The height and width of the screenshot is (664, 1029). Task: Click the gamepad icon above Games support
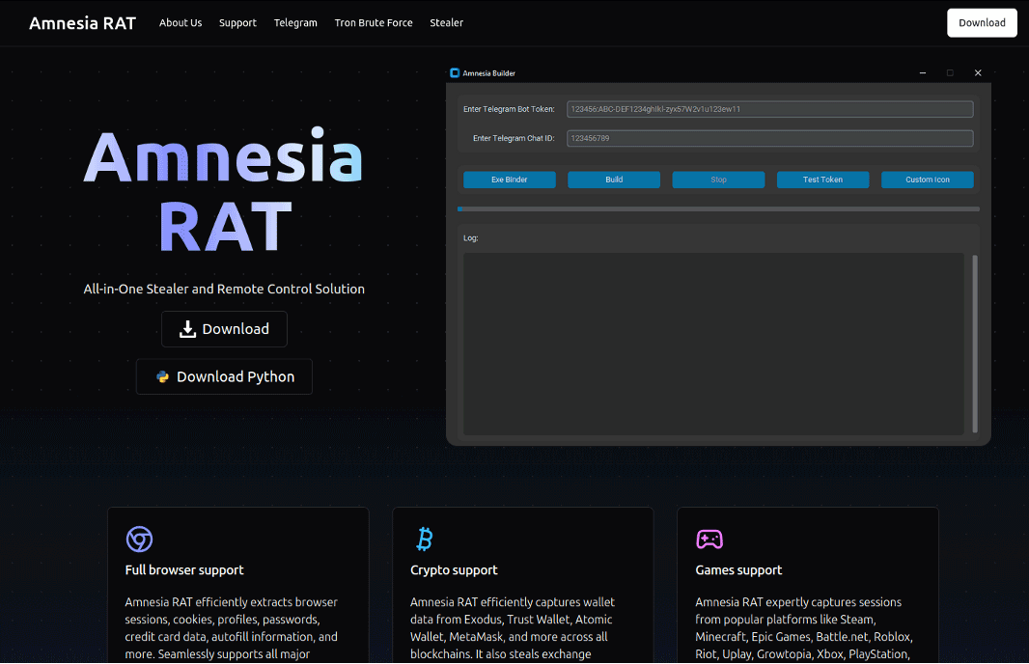pos(709,539)
